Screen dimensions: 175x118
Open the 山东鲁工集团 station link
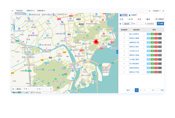pos(135,59)
